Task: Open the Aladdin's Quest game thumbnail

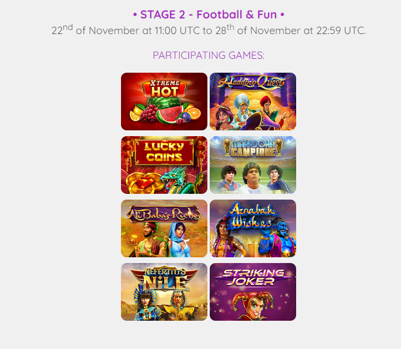Action: pos(253,102)
